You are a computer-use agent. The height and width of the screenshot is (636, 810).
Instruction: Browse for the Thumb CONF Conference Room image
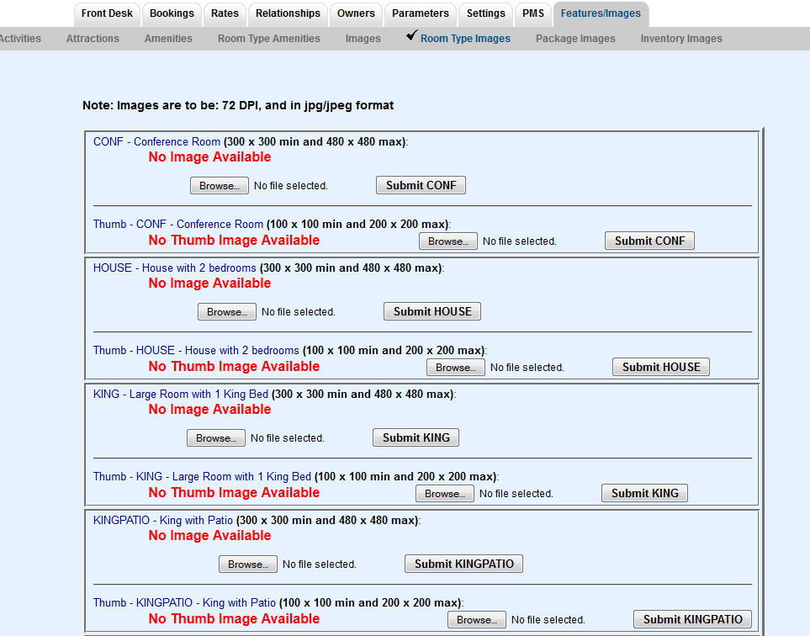click(x=448, y=241)
